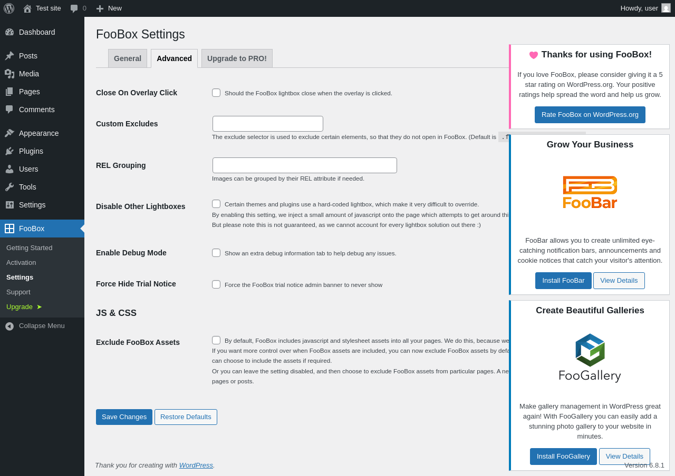Enable Close On Overlay Click checkbox

click(x=216, y=93)
